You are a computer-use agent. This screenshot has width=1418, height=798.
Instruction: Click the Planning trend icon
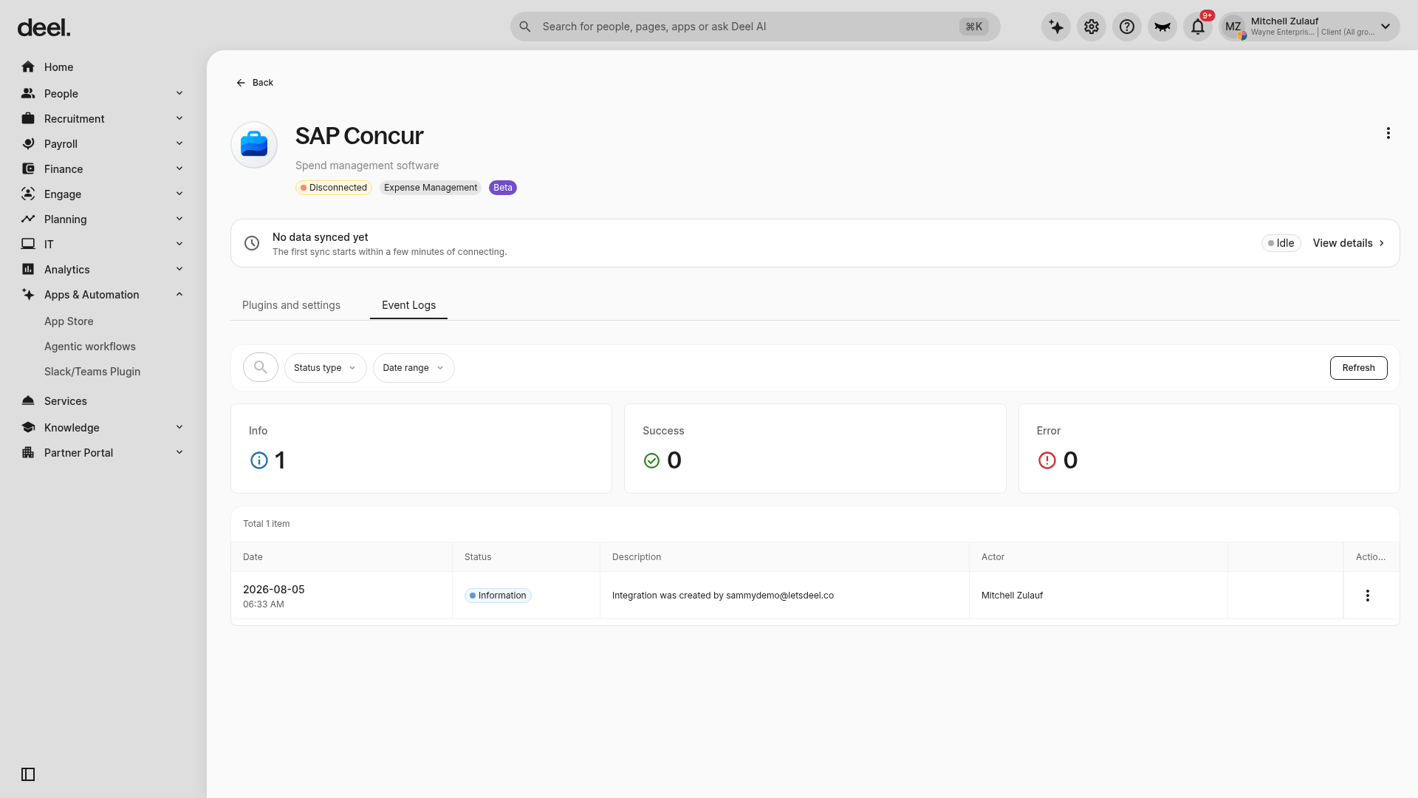[28, 219]
